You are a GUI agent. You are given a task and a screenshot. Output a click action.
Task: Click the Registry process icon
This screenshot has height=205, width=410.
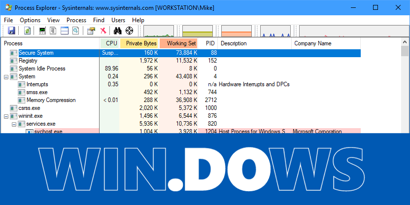click(x=14, y=61)
